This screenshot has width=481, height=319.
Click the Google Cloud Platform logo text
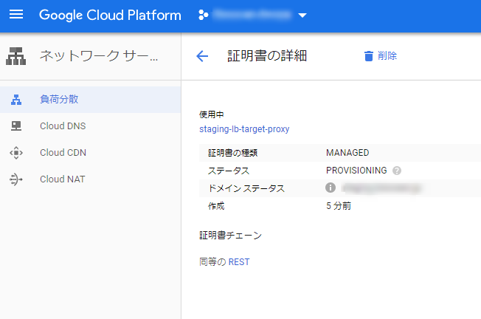click(110, 15)
